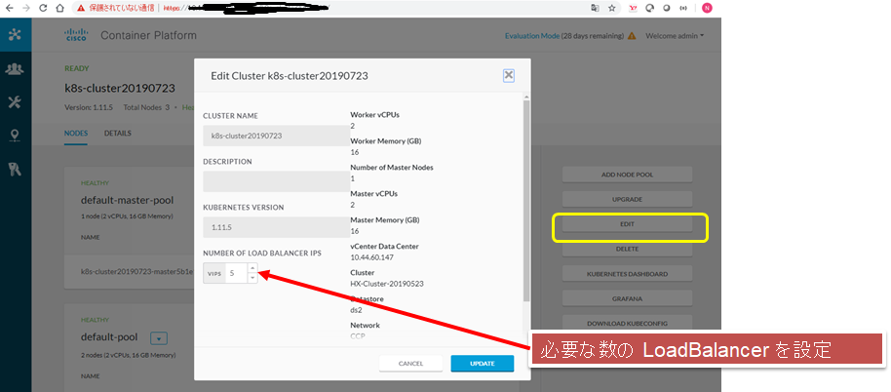Increase the number of load balancer VIPs
The width and height of the screenshot is (891, 392).
[x=252, y=268]
